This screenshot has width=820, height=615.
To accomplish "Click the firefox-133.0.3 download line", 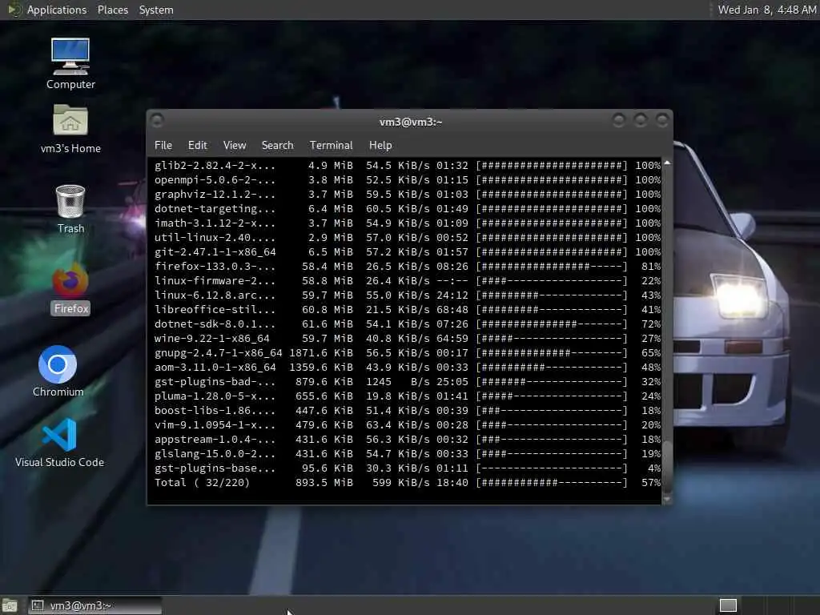I will (x=408, y=266).
